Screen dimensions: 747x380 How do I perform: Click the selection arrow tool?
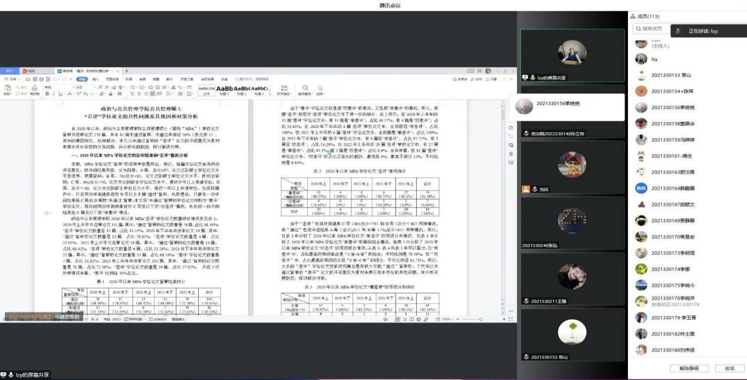click(320, 89)
